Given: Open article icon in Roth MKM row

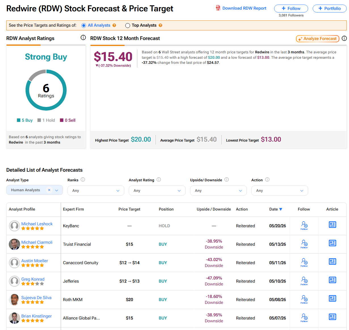Looking at the screenshot, I should coord(332,299).
